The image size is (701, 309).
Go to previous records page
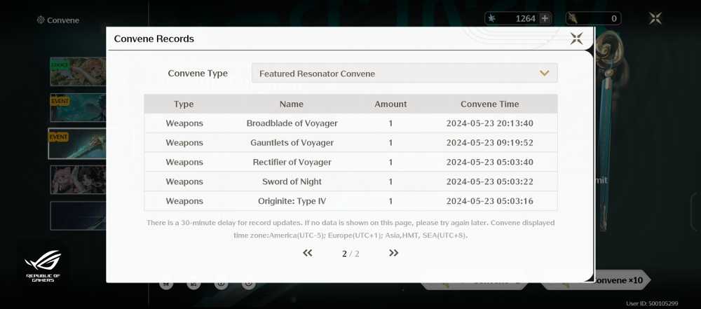(307, 253)
